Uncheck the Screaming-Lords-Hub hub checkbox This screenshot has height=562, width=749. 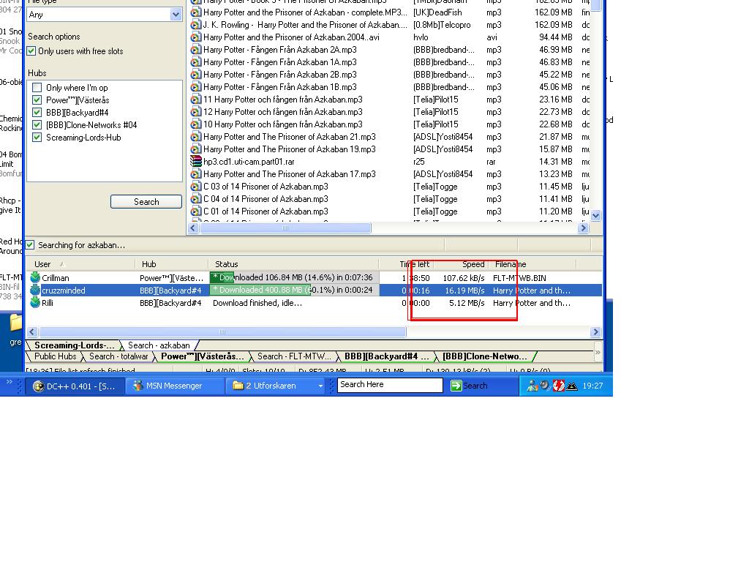(37, 137)
